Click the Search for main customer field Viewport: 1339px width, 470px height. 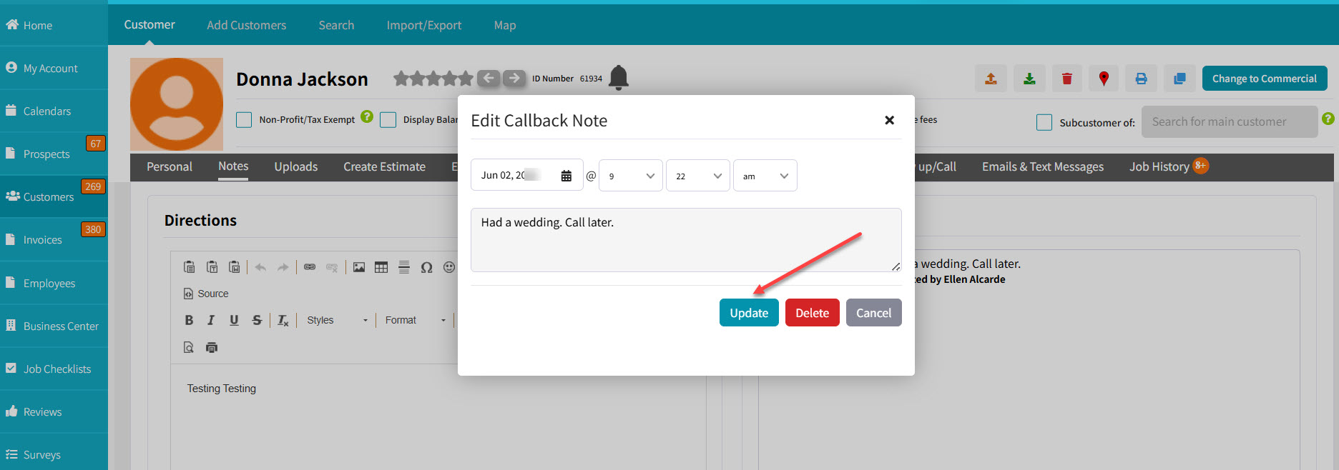[x=1230, y=122]
